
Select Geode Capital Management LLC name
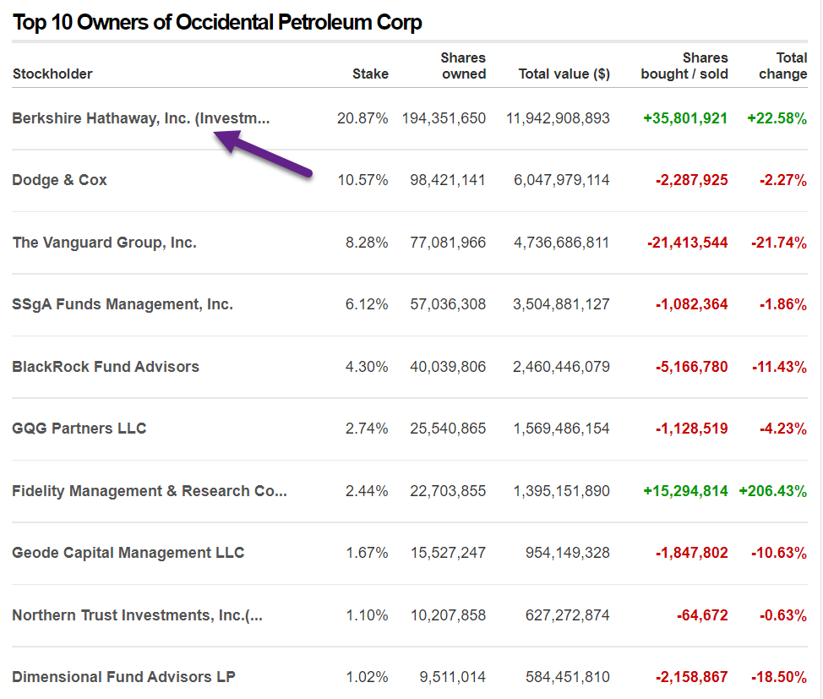tap(128, 553)
